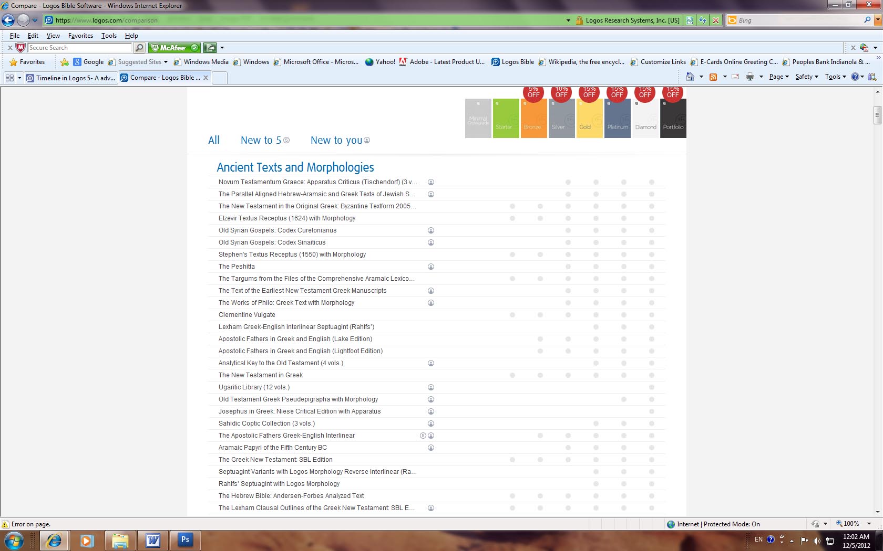Image resolution: width=883 pixels, height=551 pixels.
Task: Select the yellow Gold package tile
Action: point(589,118)
